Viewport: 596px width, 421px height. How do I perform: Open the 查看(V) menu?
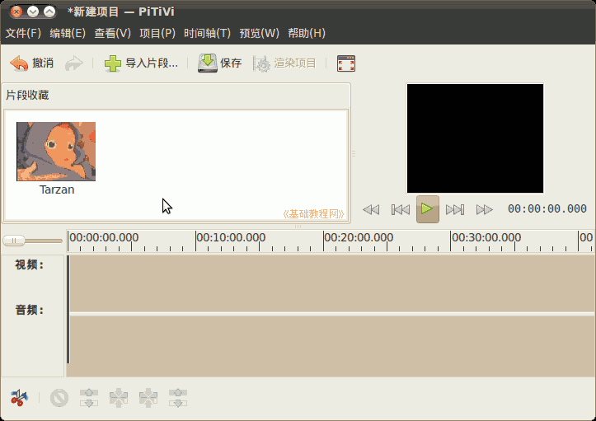click(112, 33)
